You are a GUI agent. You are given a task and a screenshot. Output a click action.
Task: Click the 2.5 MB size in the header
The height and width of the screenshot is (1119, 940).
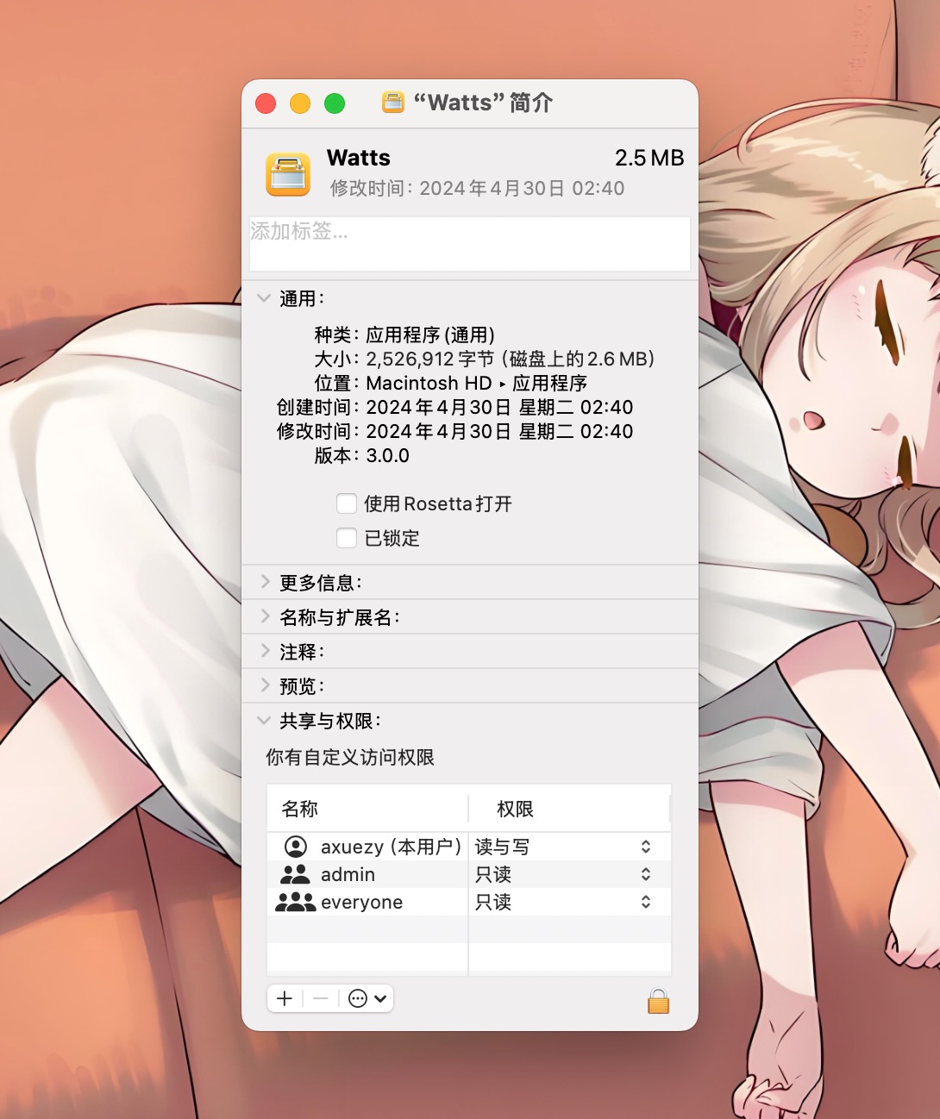[x=649, y=158]
